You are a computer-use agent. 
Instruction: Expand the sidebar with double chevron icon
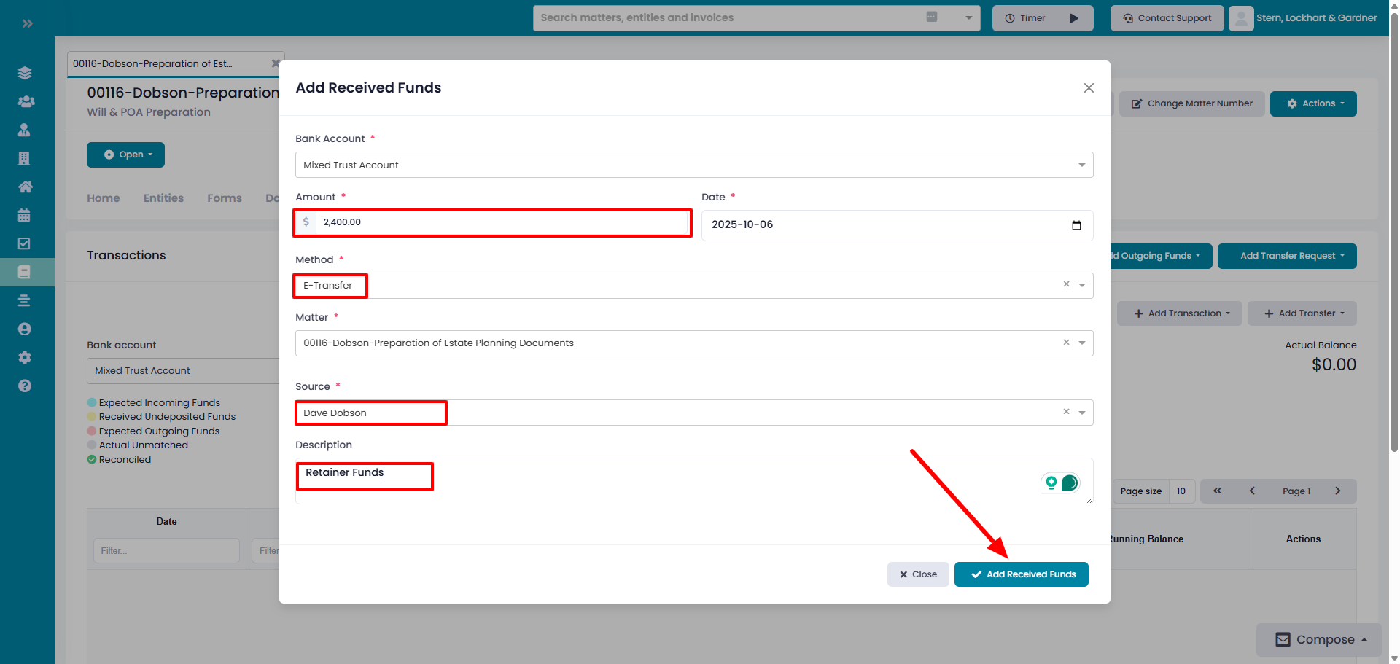(x=27, y=23)
